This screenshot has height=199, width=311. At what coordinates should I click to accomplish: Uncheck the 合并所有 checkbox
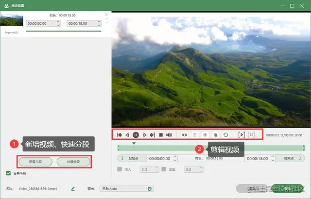click(8, 173)
